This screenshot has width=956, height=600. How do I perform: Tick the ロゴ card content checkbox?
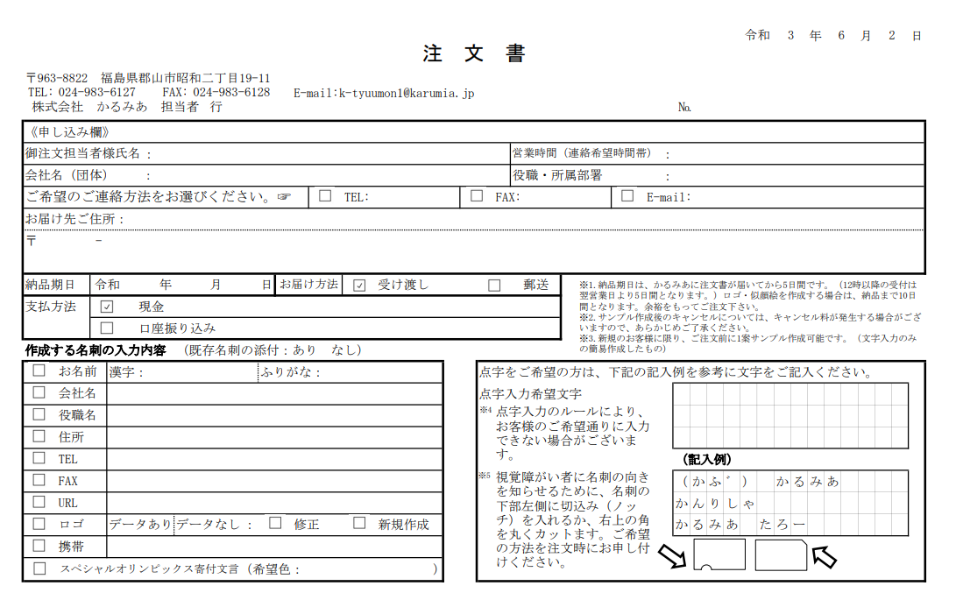[x=39, y=524]
